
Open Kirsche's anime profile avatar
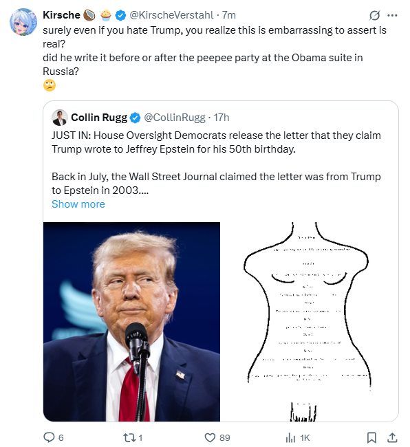pyautogui.click(x=23, y=22)
